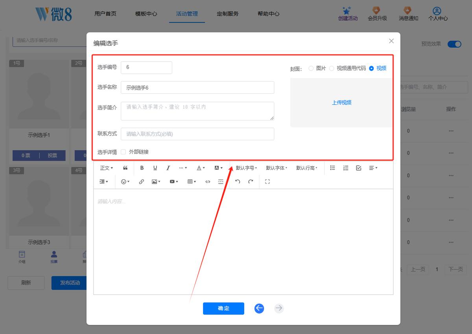The width and height of the screenshot is (472, 334).
Task: Open 个人中心 profile
Action: tap(438, 14)
